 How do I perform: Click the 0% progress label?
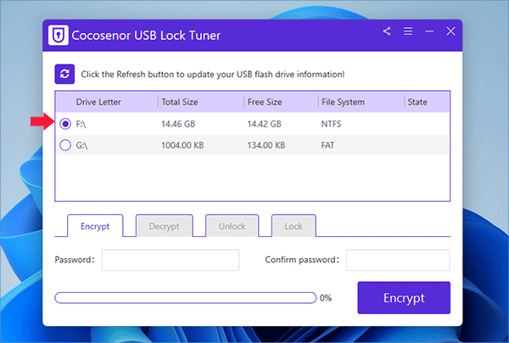[326, 297]
